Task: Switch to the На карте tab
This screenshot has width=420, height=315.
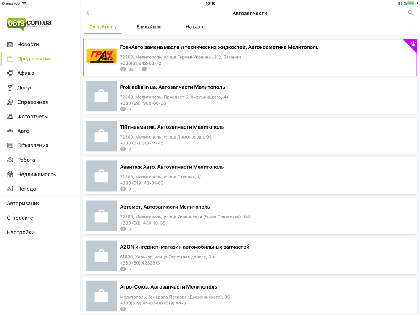Action: coord(195,27)
